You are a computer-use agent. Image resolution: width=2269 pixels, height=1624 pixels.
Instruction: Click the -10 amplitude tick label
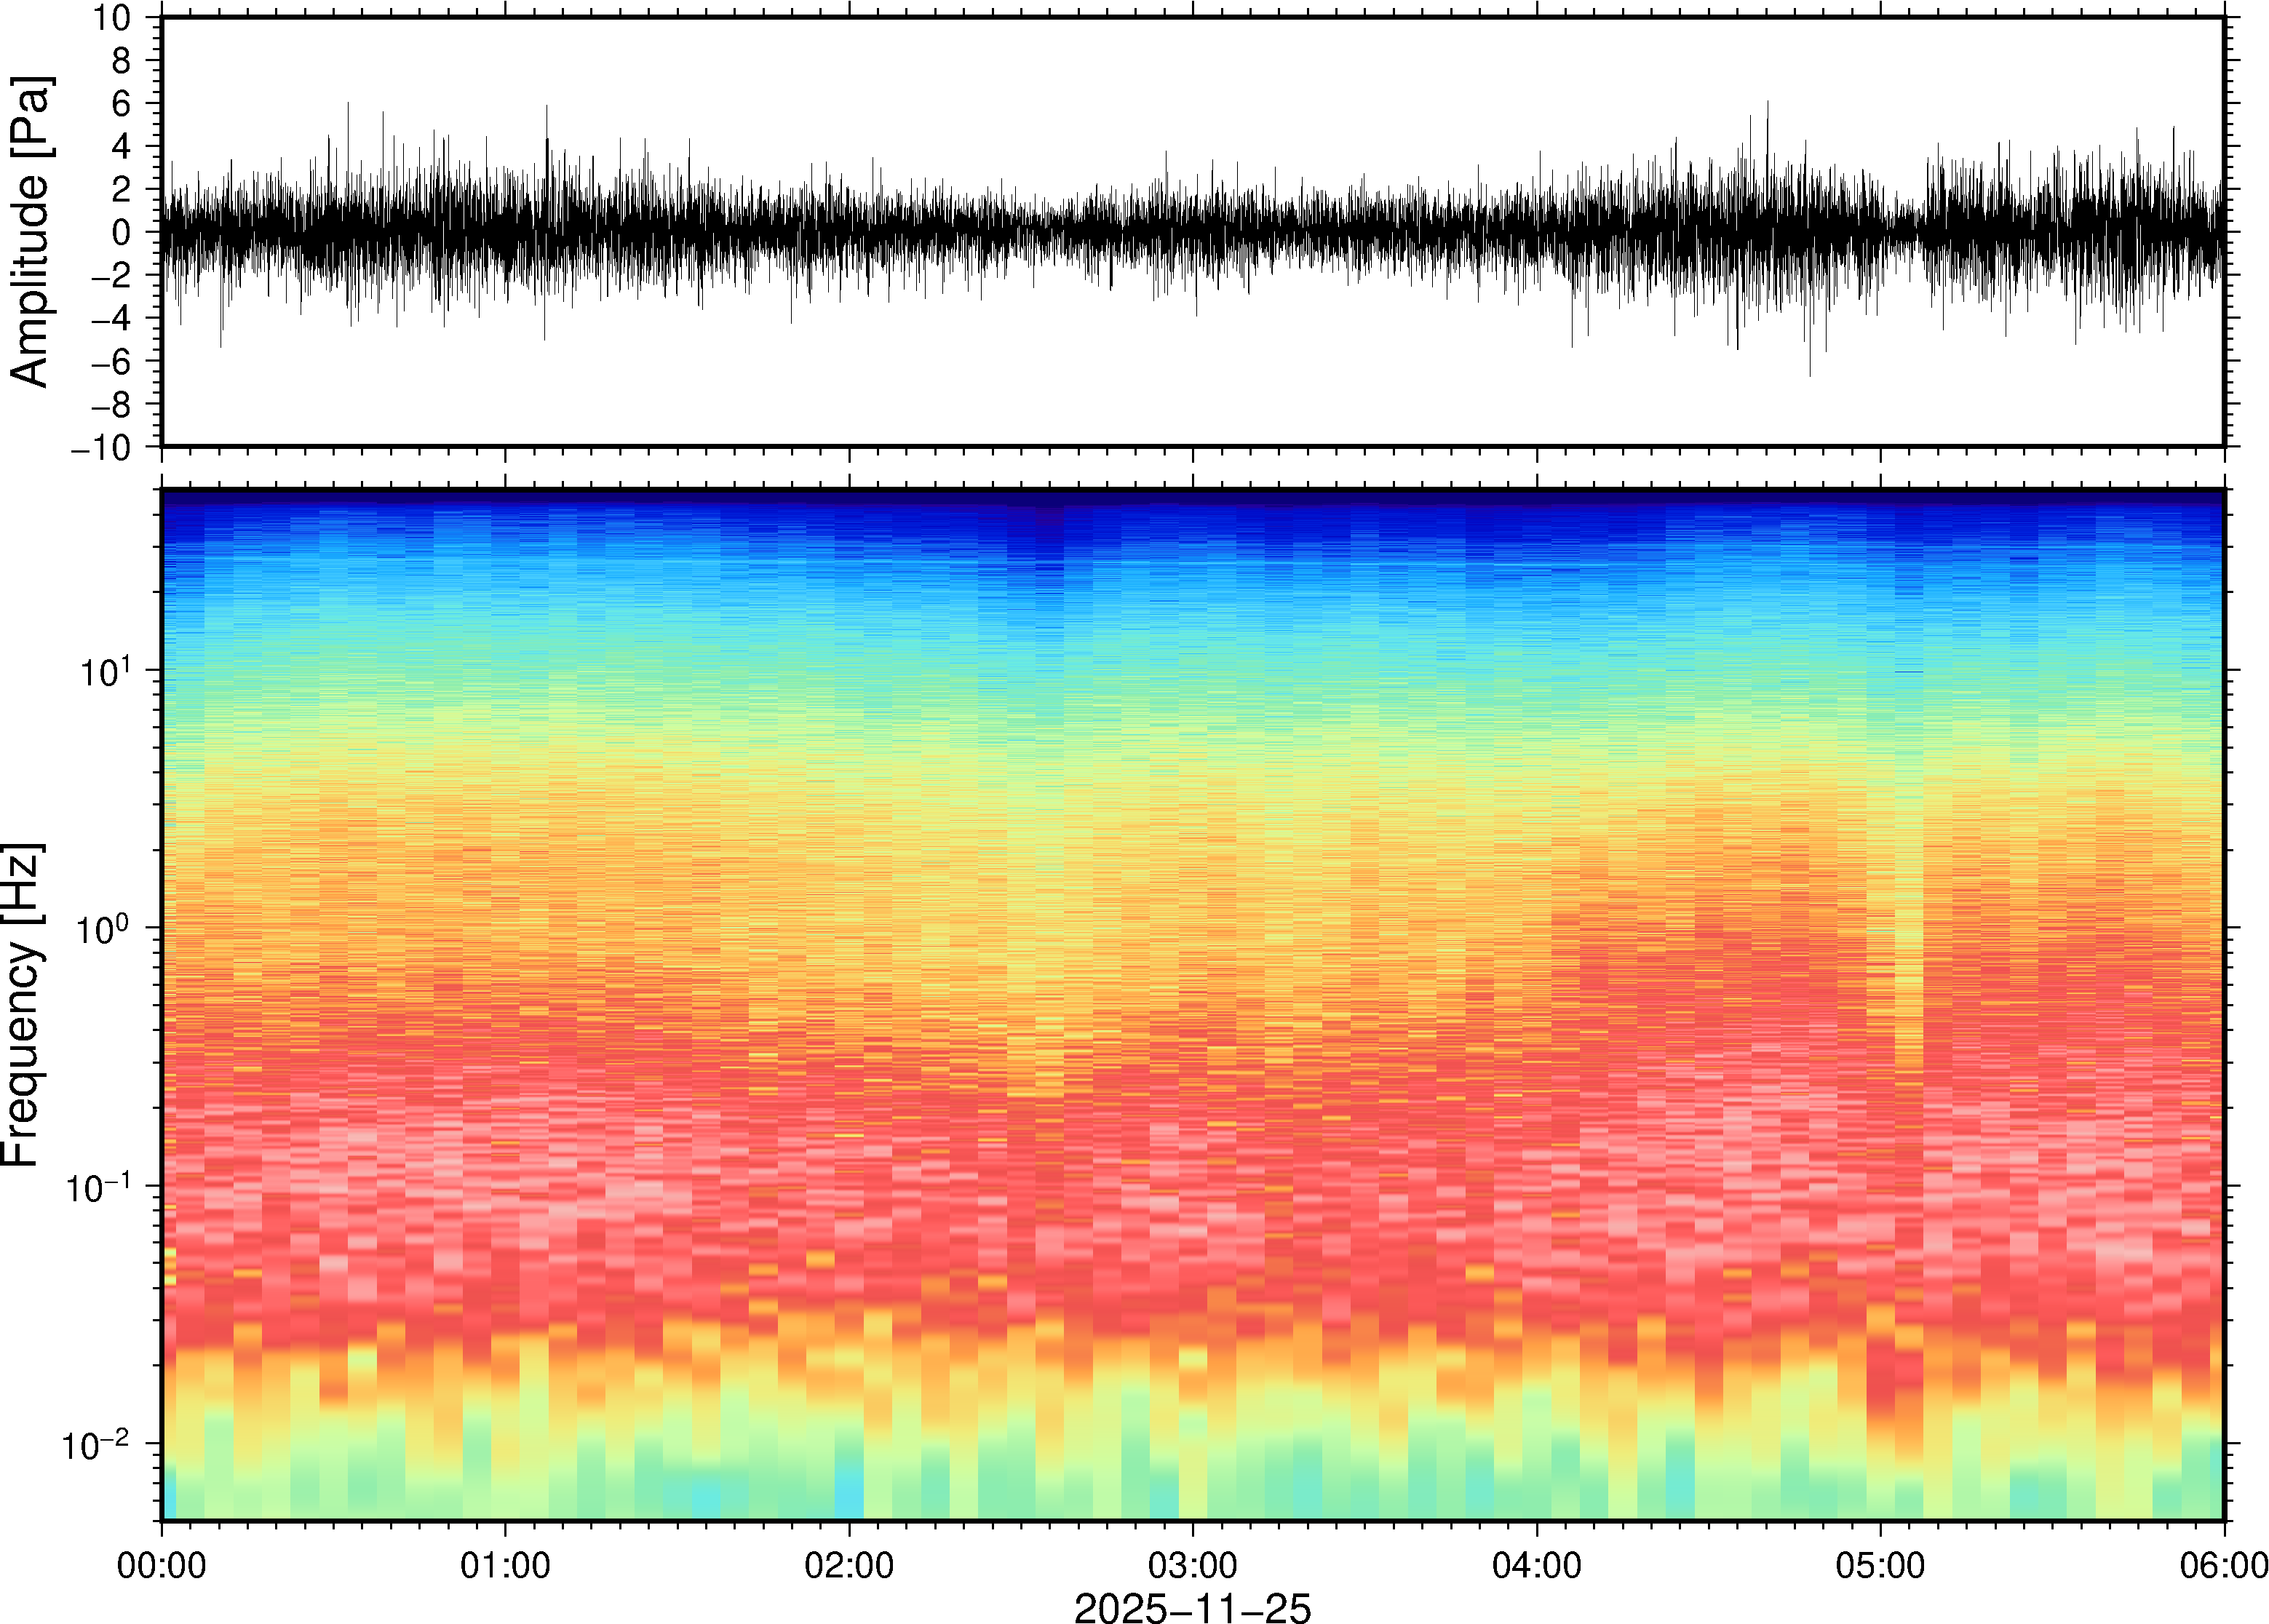pyautogui.click(x=100, y=448)
